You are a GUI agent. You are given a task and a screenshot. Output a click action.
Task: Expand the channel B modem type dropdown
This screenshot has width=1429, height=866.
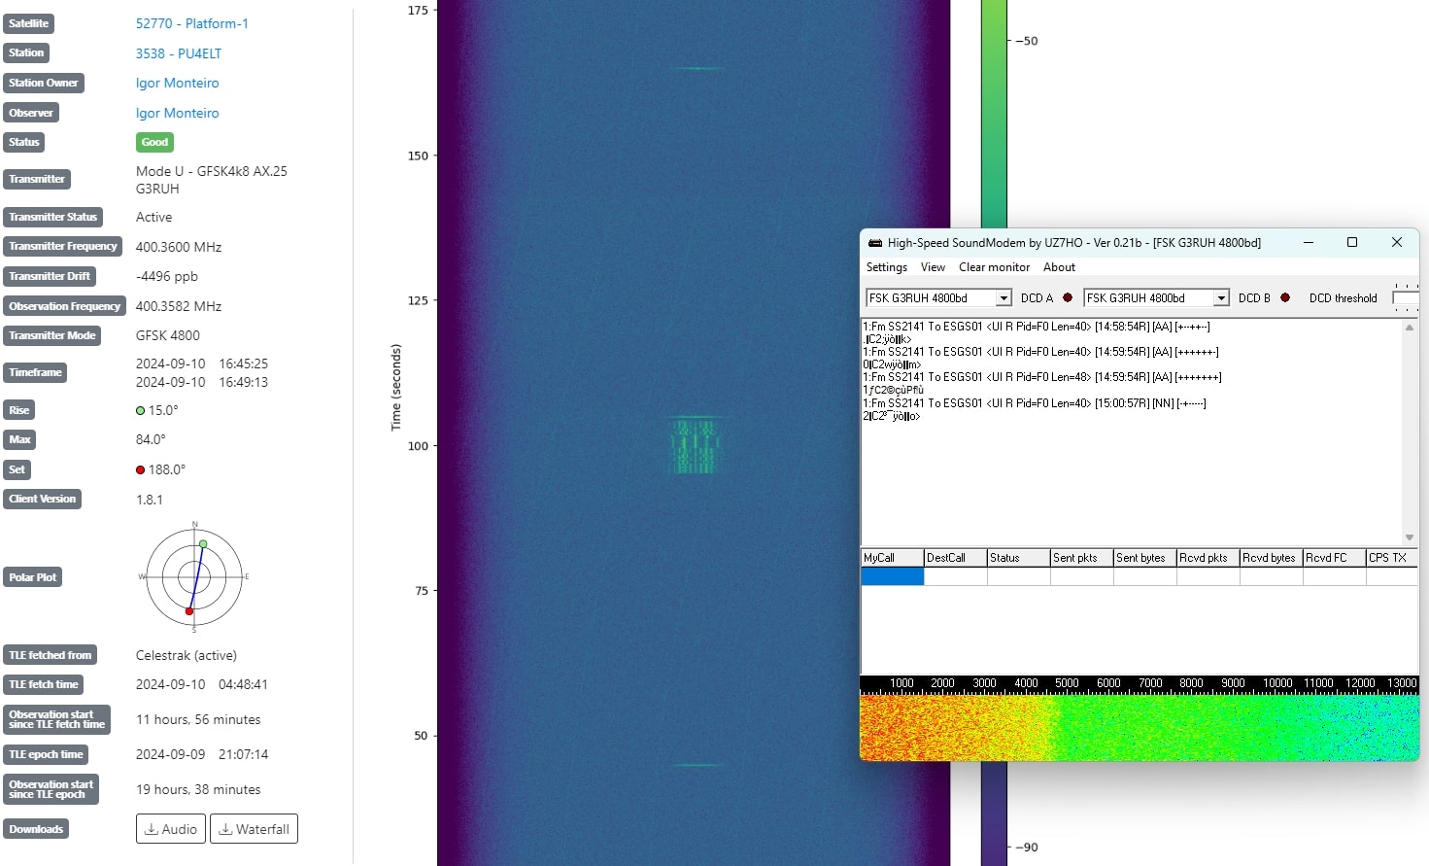click(1221, 298)
